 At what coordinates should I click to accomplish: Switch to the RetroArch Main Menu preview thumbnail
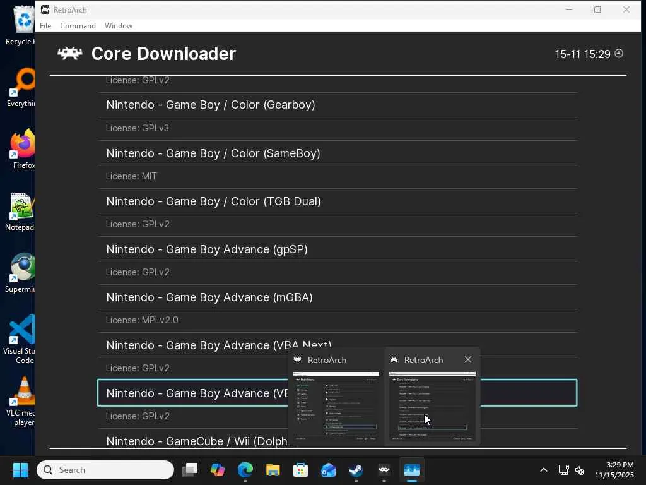coord(336,406)
